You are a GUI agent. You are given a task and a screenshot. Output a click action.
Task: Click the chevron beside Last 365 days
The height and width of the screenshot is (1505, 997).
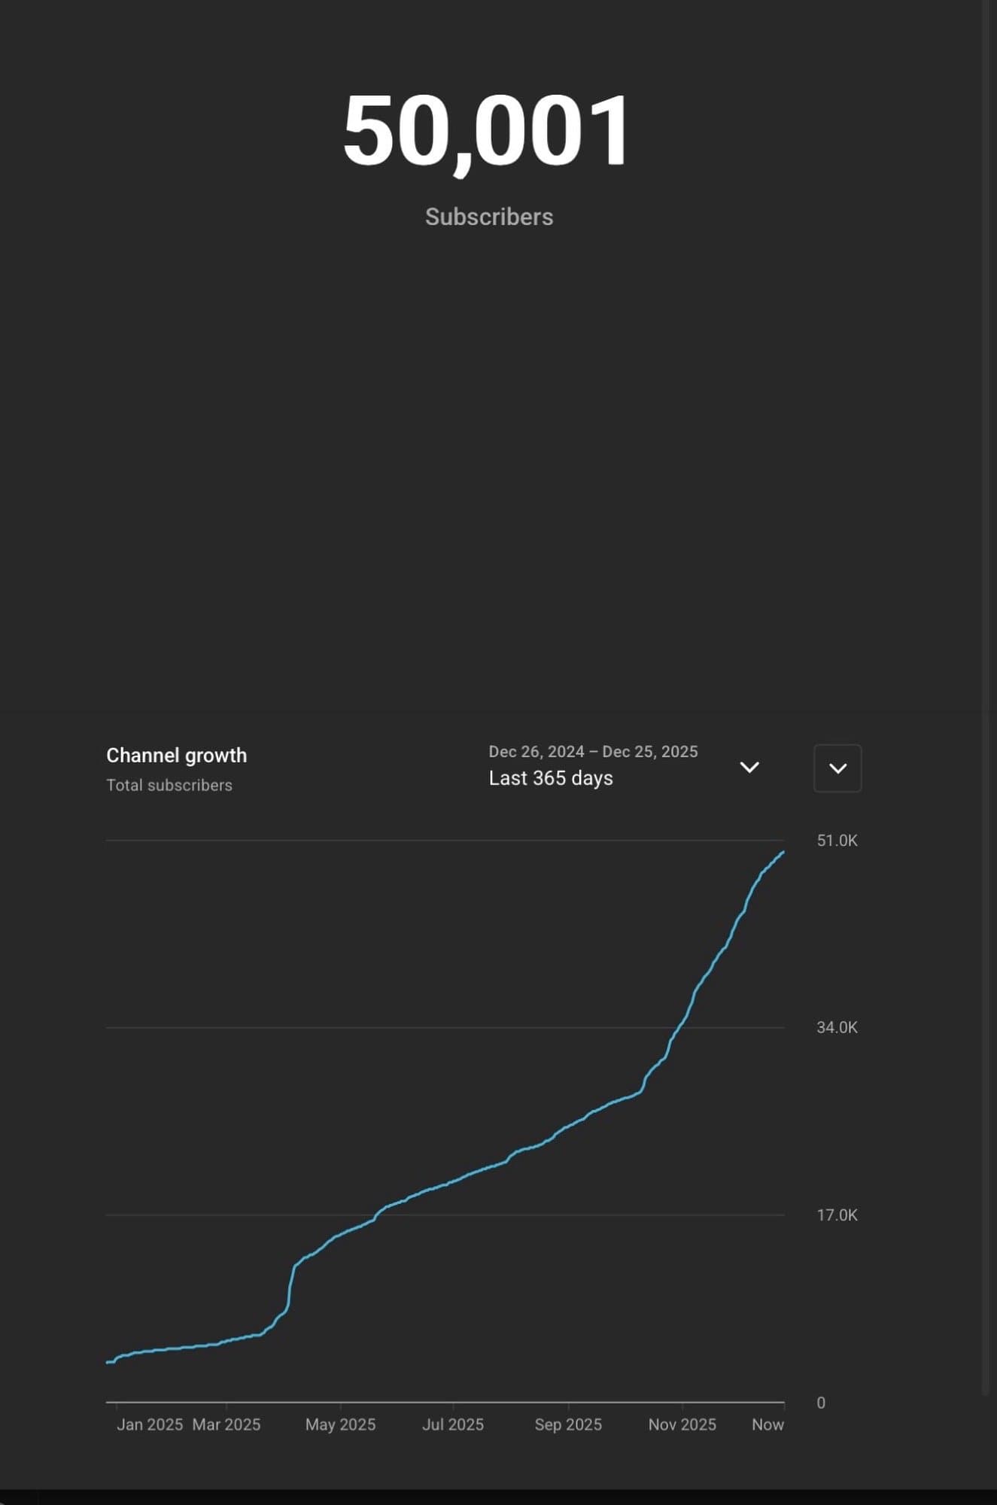pos(749,768)
